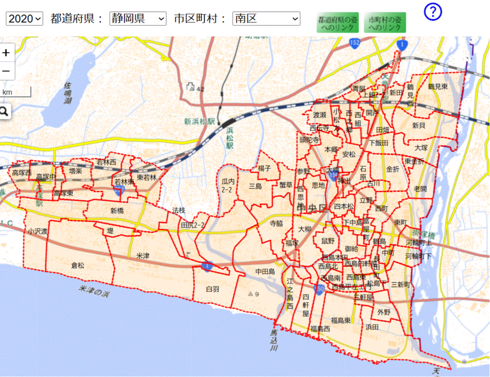
Task: Select the 浜田 district label
Action: click(x=372, y=327)
